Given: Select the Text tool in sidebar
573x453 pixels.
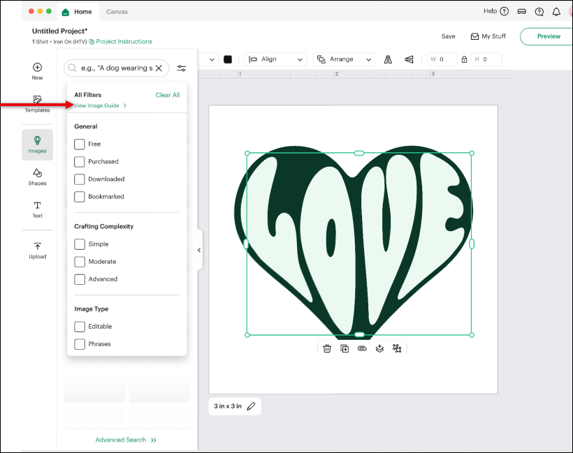Looking at the screenshot, I should pyautogui.click(x=37, y=209).
